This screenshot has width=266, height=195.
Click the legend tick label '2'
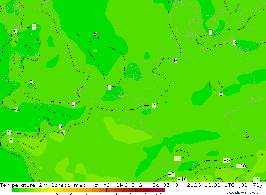click(28, 194)
